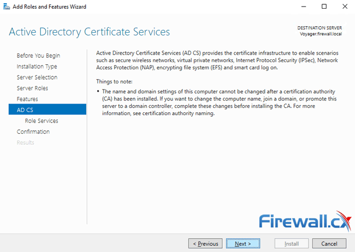Select the highlighted AD CS step

25,110
